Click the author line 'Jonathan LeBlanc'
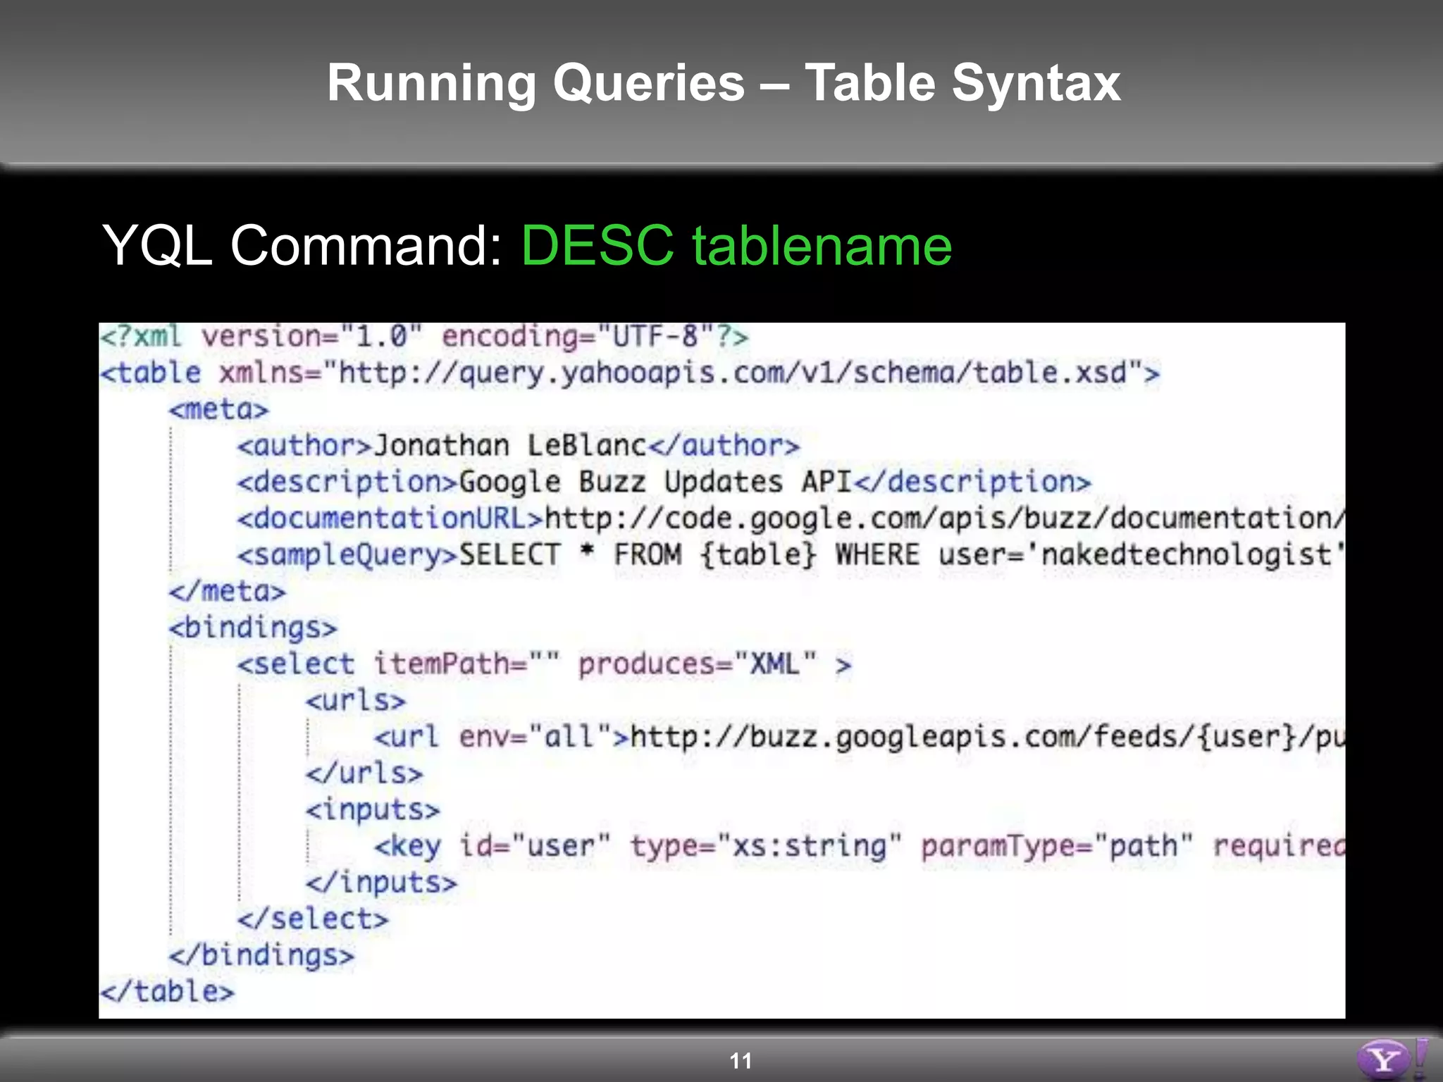This screenshot has width=1443, height=1082. pyautogui.click(x=519, y=446)
